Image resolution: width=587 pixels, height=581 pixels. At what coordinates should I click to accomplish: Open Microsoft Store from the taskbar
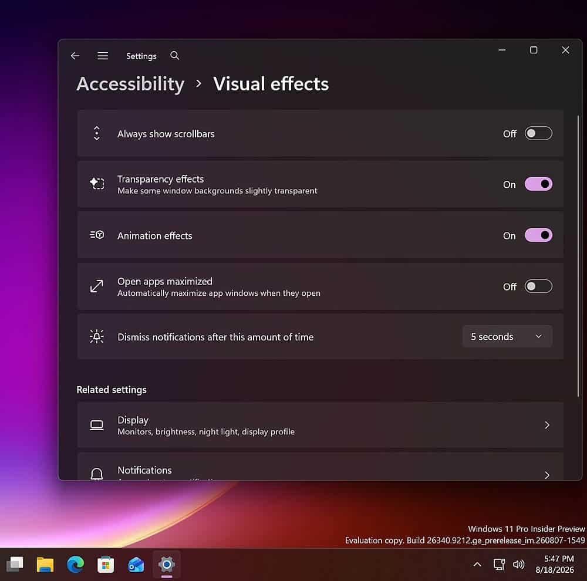(106, 565)
